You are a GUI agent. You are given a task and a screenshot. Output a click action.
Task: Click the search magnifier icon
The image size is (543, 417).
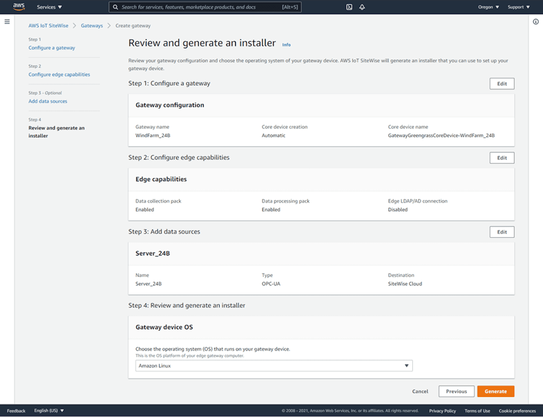[x=115, y=7]
